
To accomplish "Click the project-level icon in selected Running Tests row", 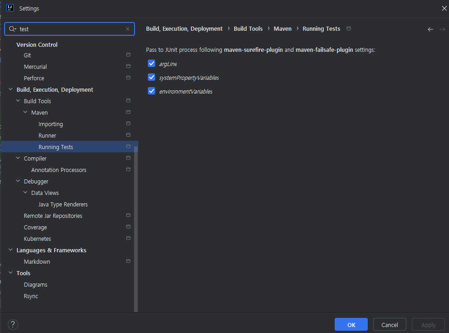I will click(128, 146).
